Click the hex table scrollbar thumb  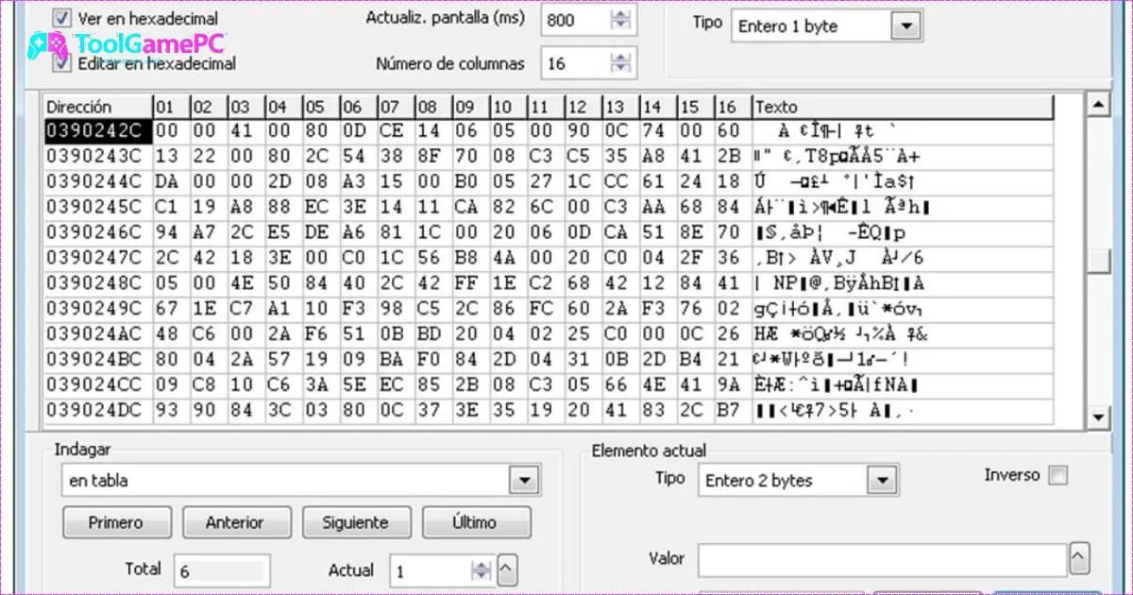coord(1097,260)
